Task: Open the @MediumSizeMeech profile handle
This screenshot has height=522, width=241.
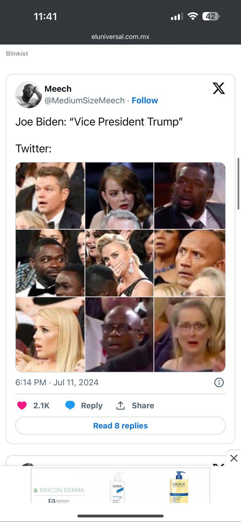Action: [x=85, y=100]
